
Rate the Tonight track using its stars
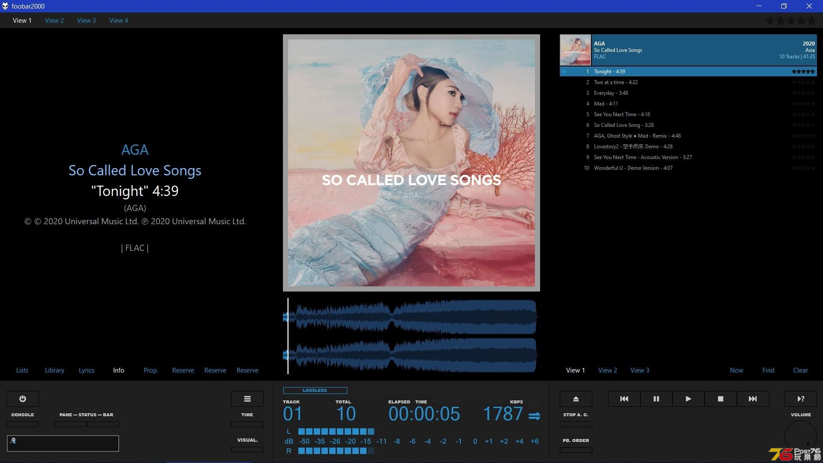pos(803,72)
